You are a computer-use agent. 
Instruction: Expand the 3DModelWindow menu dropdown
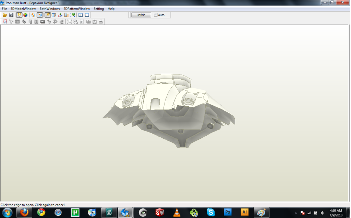(23, 9)
